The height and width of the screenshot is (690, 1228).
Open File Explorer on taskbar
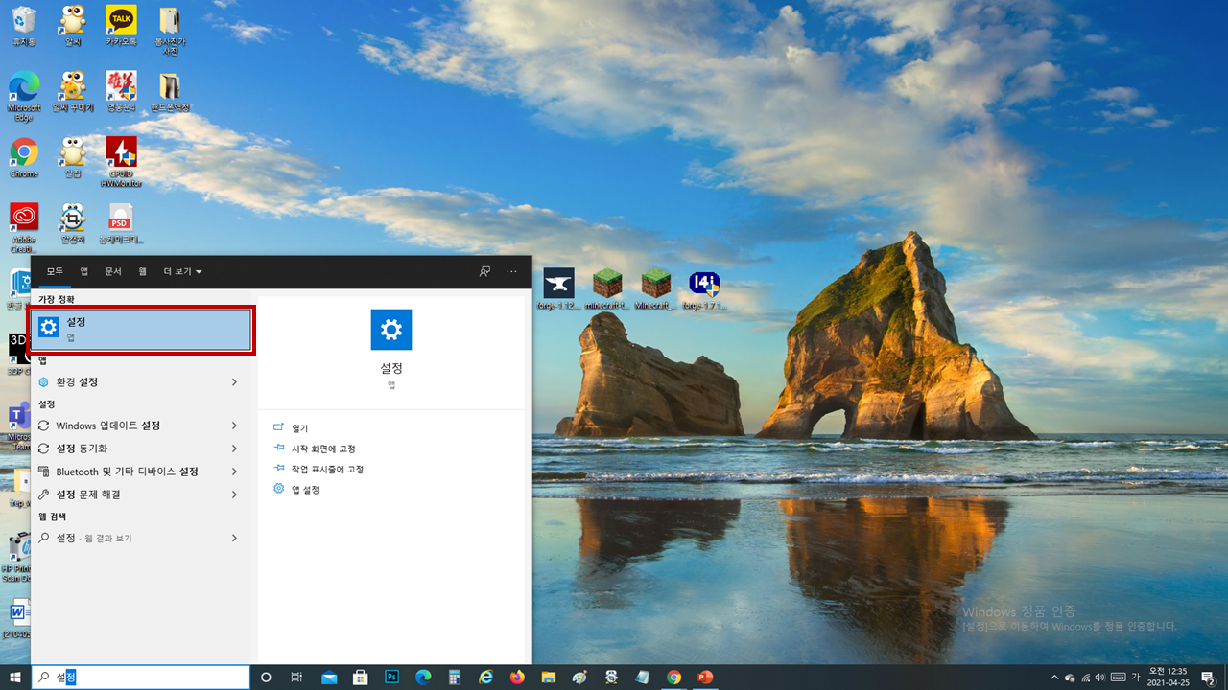coord(549,678)
